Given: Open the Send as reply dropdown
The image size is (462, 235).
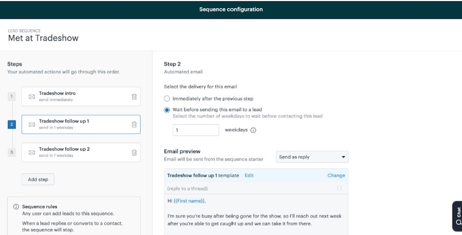Looking at the screenshot, I should coord(312,157).
